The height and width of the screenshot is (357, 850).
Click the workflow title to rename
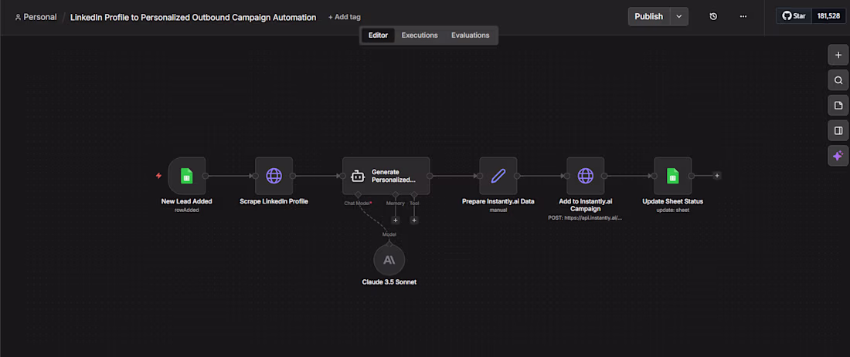coord(193,17)
